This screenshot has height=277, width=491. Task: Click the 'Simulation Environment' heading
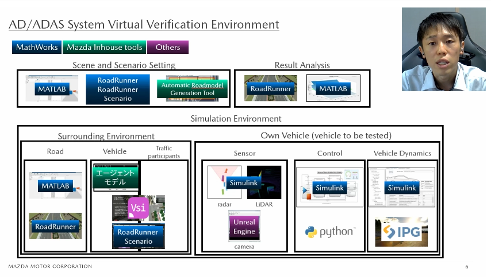click(236, 119)
